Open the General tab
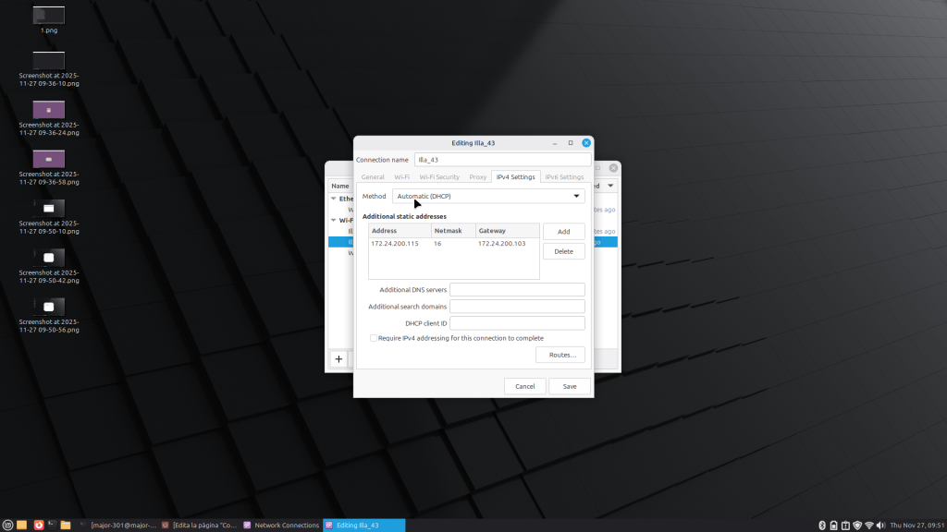 tap(373, 176)
